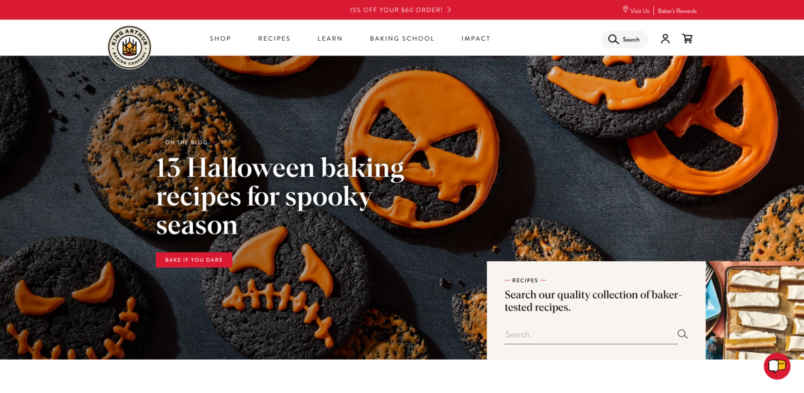Focus the recipes Search input field

(591, 334)
